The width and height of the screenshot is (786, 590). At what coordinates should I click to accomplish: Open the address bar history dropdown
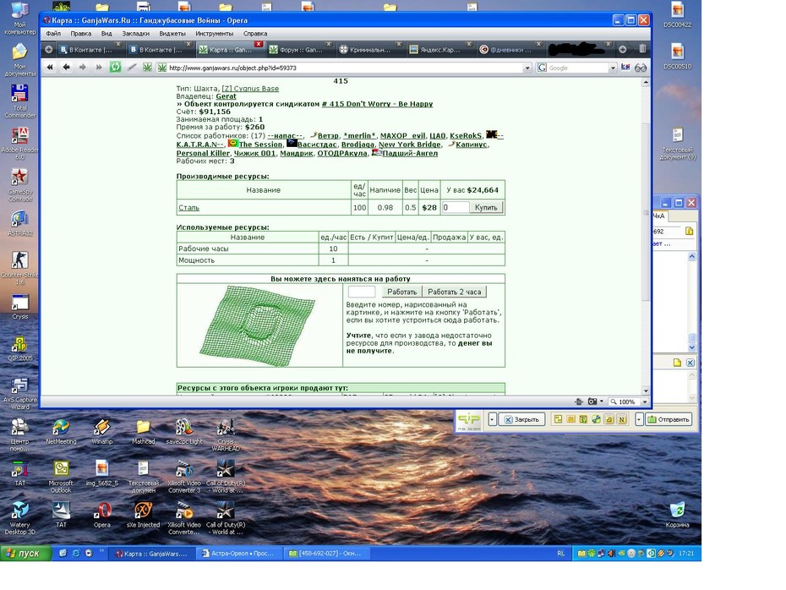click(527, 68)
